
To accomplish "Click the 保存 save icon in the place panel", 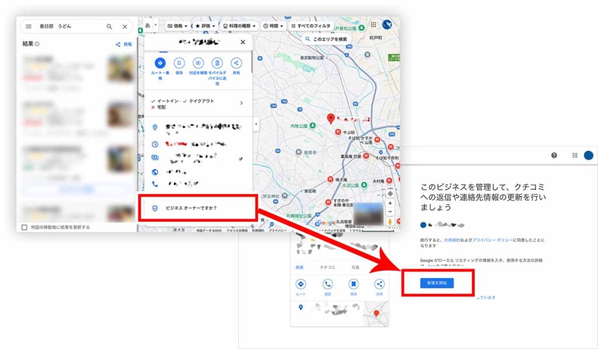I will [179, 63].
